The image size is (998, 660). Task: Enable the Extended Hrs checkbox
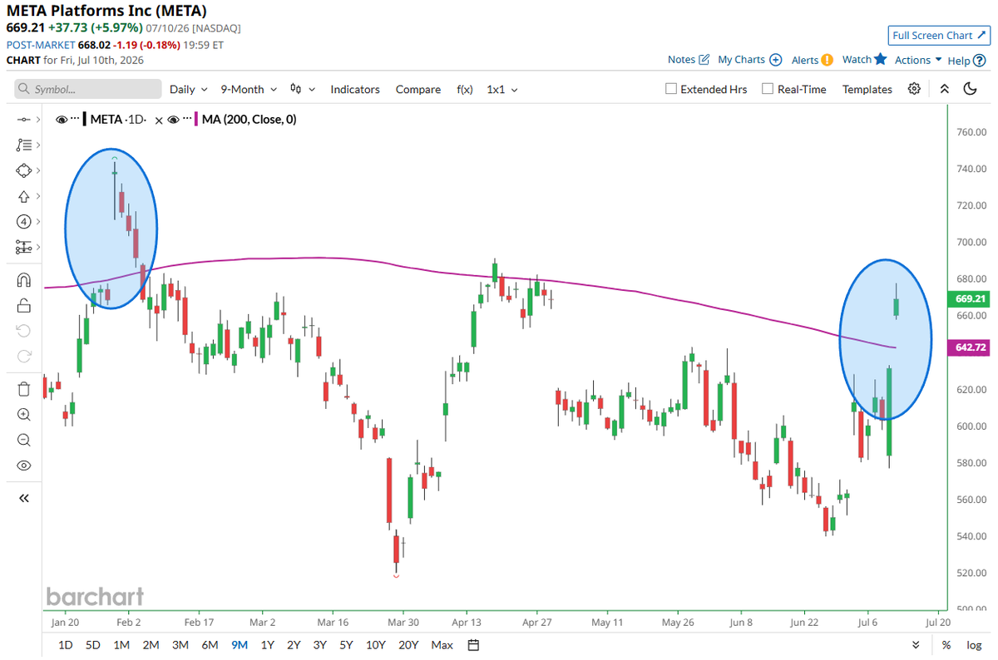coord(671,89)
